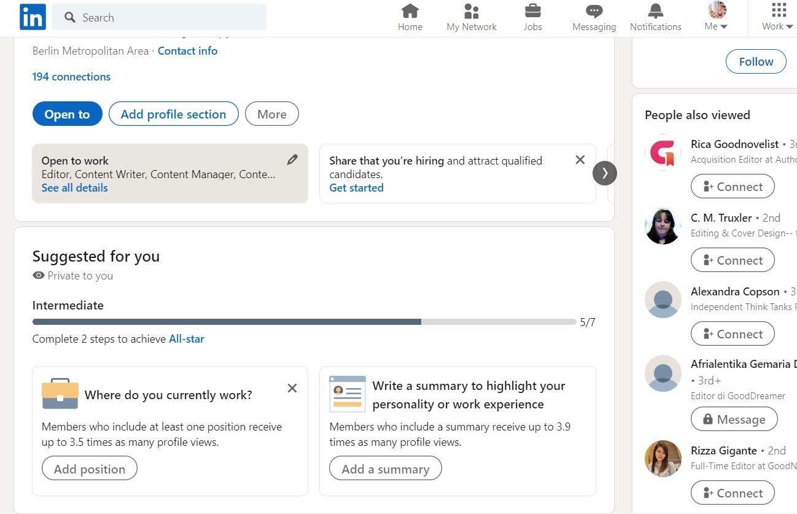The height and width of the screenshot is (514, 797).
Task: Click the LinkedIn logo icon
Action: [x=33, y=17]
